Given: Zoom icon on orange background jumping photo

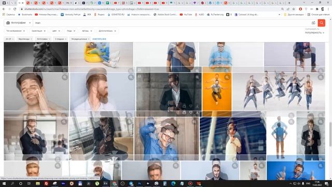Looking at the screenshot, I should tap(227, 77).
